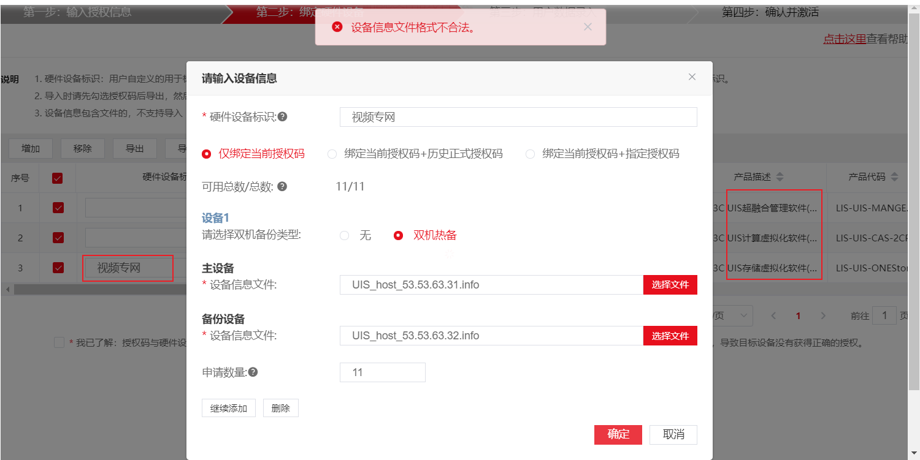Close the 请输入设备信息 dialog
This screenshot has height=460, width=920.
[692, 77]
